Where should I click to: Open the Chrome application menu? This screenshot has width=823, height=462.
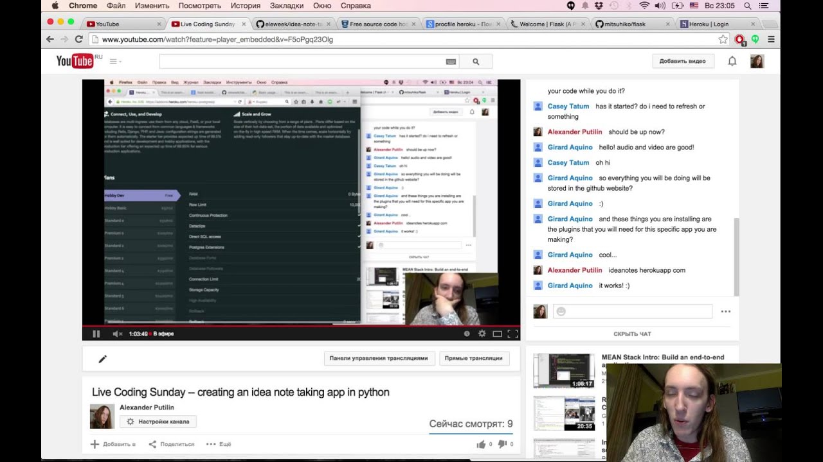(82, 6)
